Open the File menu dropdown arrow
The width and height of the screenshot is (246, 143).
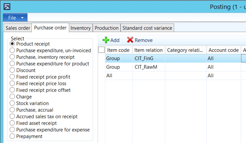pos(22,18)
